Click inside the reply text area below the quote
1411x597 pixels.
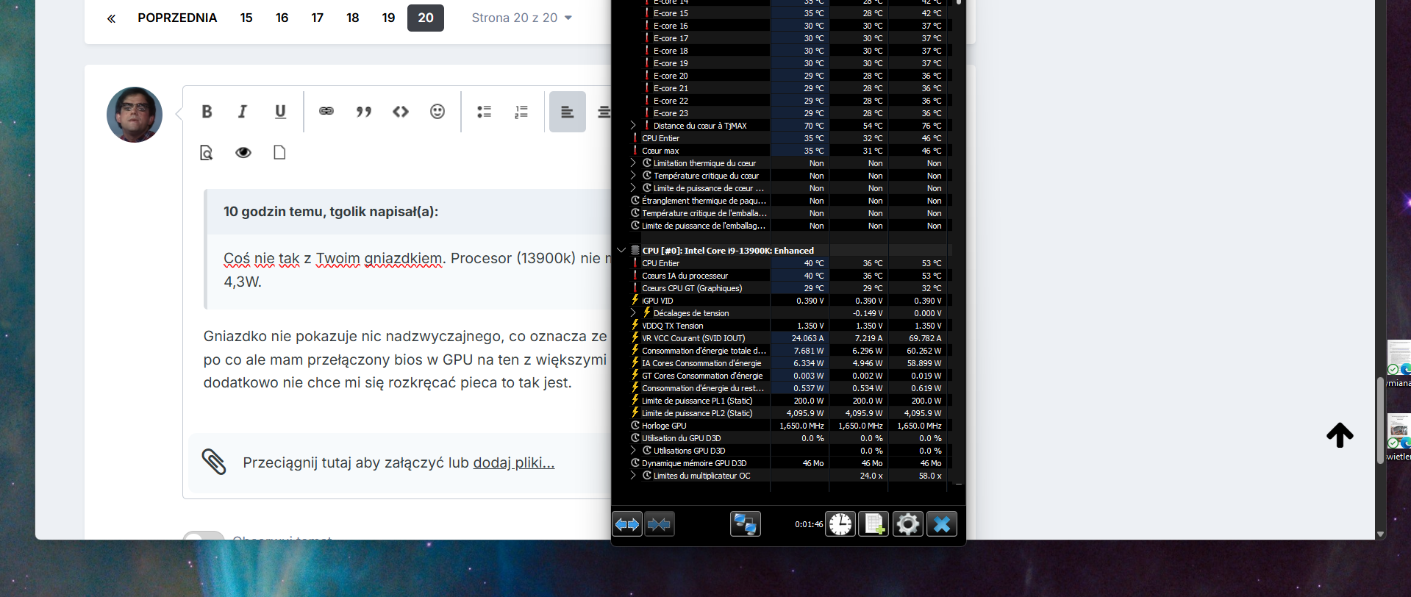[405, 360]
